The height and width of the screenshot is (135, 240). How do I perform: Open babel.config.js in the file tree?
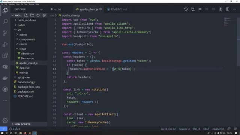point(29,82)
